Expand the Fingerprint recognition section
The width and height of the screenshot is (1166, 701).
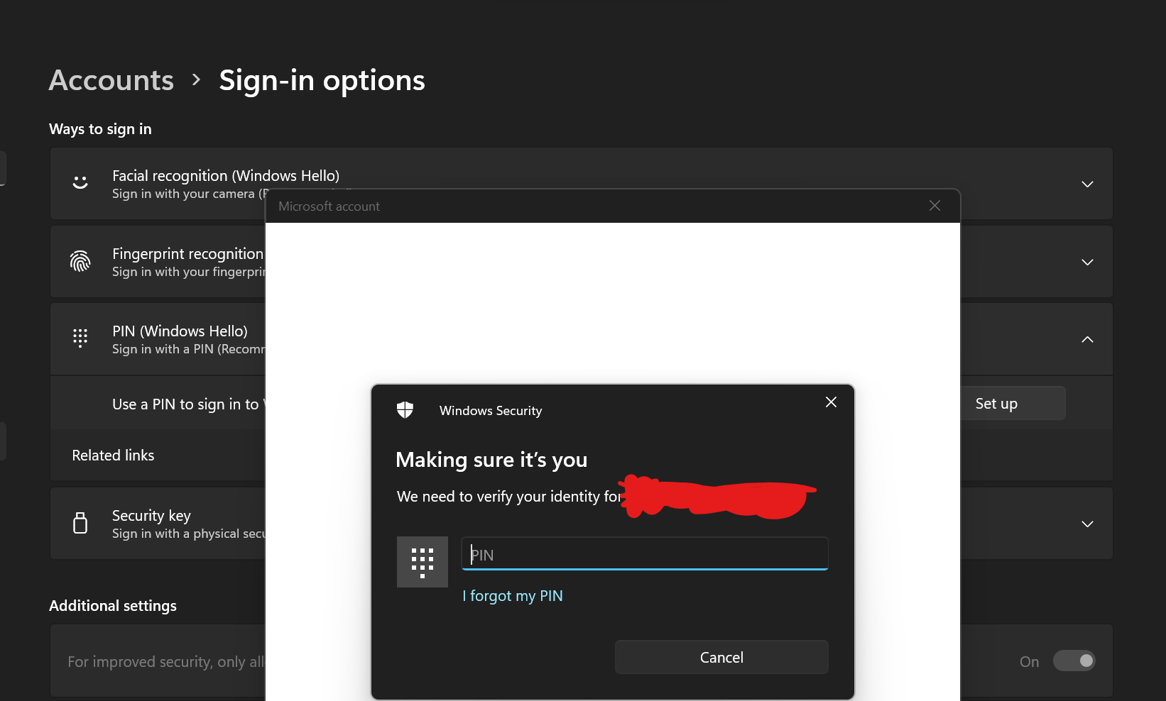1087,263
